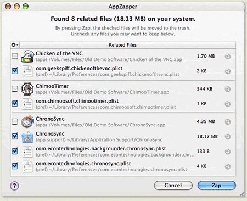This screenshot has height=201, width=247.
Task: Click the Related Files column header
Action: click(127, 45)
